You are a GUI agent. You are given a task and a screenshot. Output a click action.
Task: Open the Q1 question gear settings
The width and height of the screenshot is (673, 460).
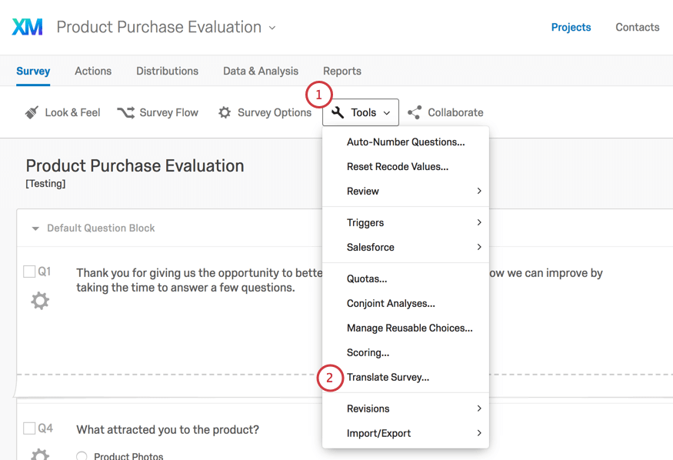pos(40,301)
